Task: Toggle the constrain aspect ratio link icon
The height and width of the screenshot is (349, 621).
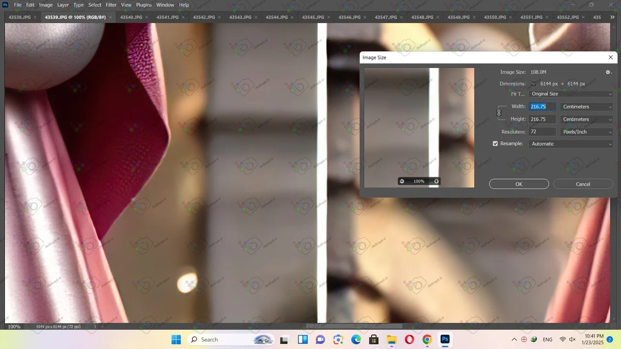Action: 499,113
